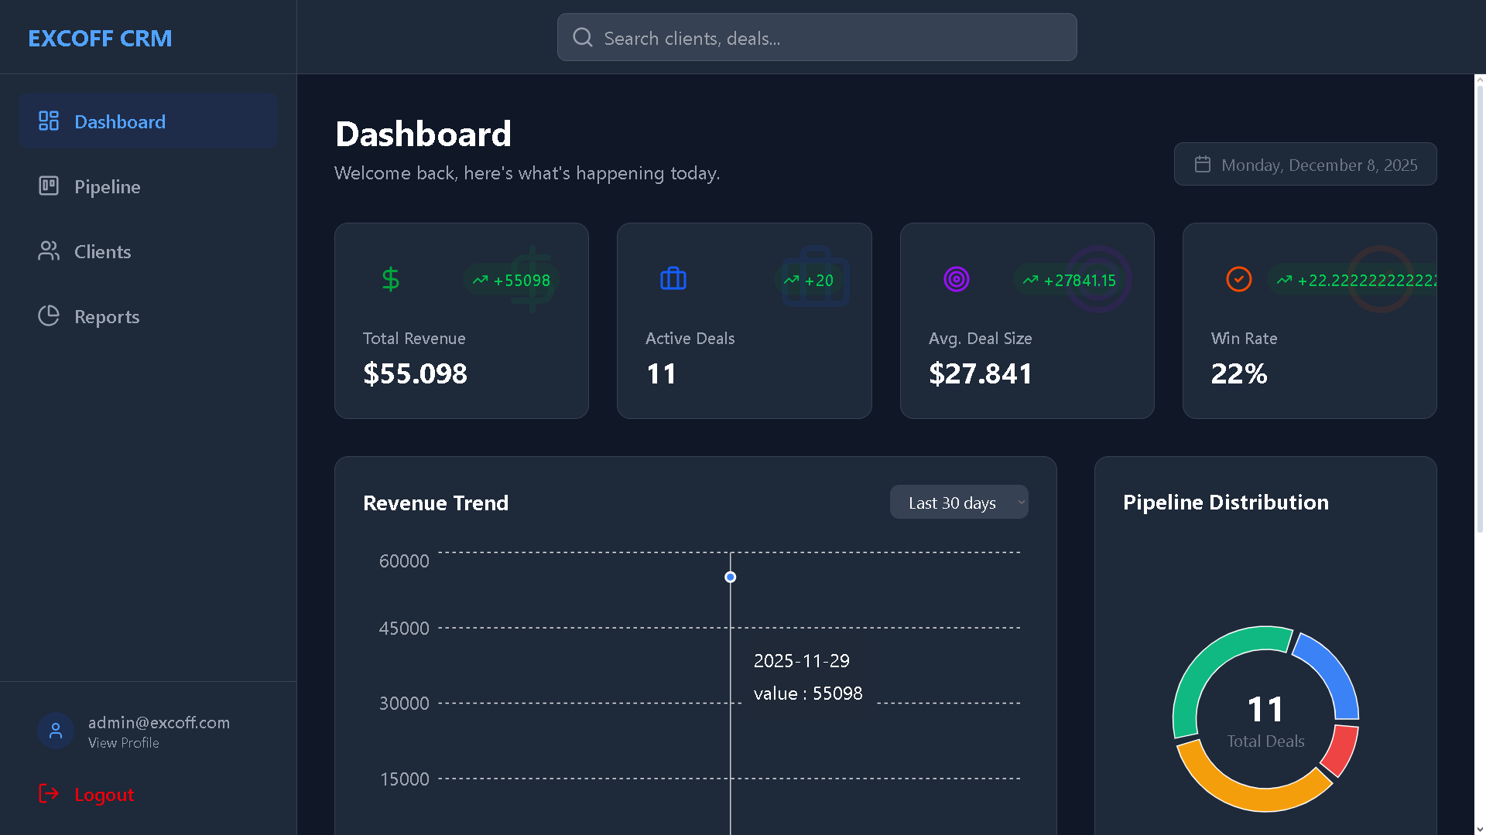Click the blue briefcase Active Deals icon
The width and height of the screenshot is (1486, 835).
click(x=673, y=279)
